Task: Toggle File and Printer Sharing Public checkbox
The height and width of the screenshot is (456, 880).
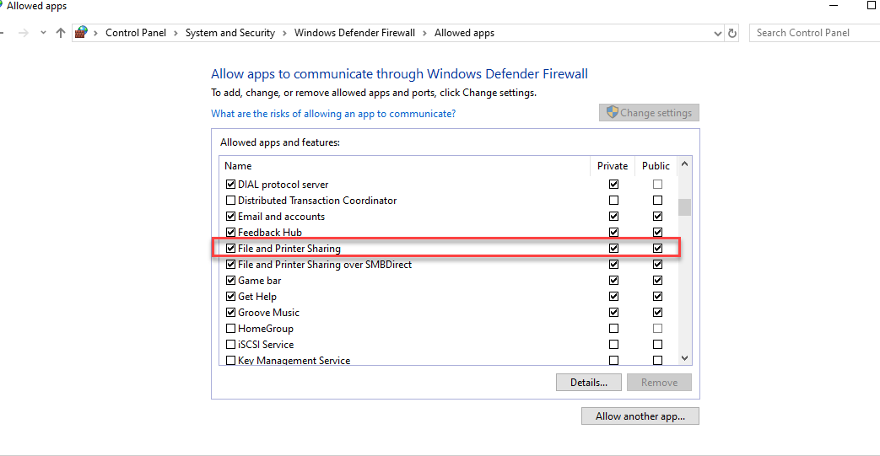Action: pos(657,248)
